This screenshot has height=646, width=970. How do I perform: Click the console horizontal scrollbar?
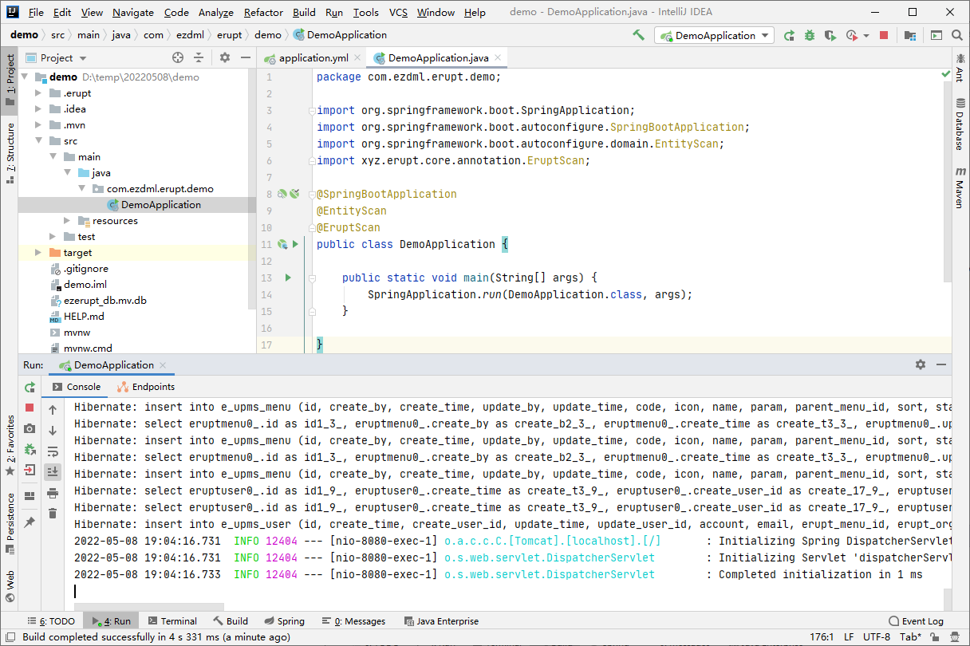point(149,607)
